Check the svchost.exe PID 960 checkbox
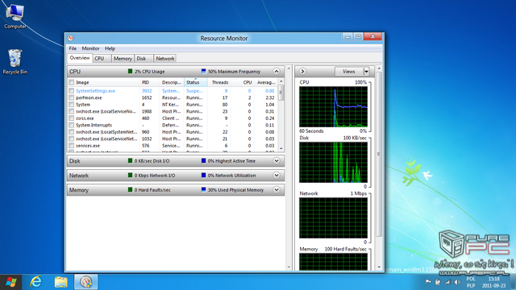Image resolution: width=516 pixels, height=290 pixels. click(x=72, y=132)
